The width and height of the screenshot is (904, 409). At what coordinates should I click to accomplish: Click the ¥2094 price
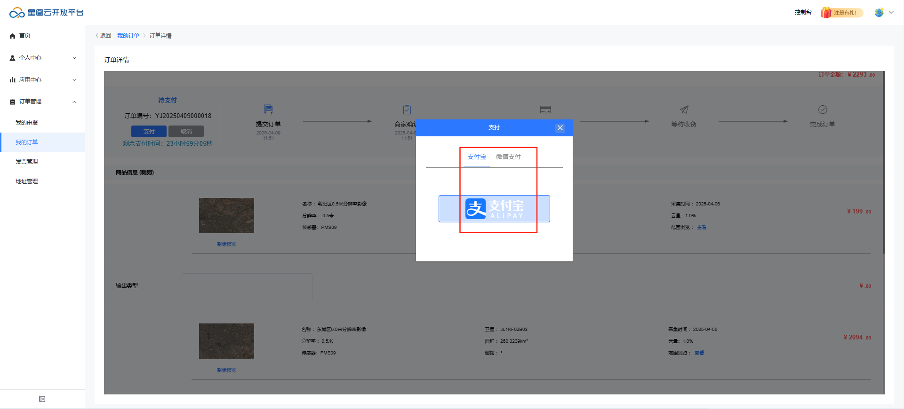857,338
